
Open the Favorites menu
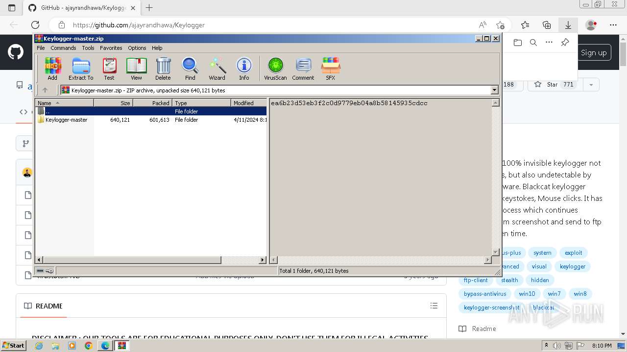111,48
